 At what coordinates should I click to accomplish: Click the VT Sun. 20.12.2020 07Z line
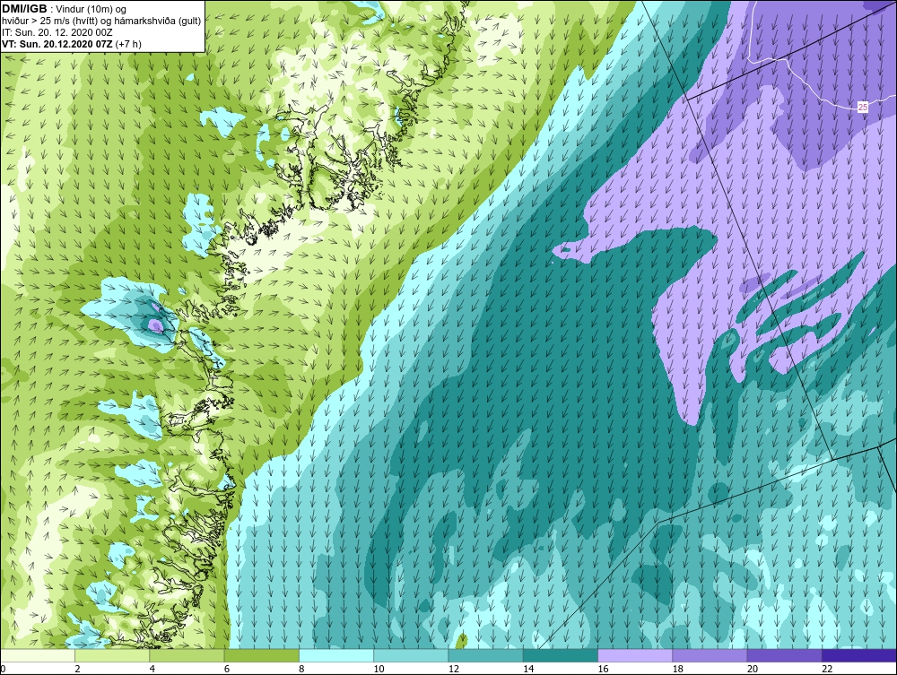[x=72, y=44]
